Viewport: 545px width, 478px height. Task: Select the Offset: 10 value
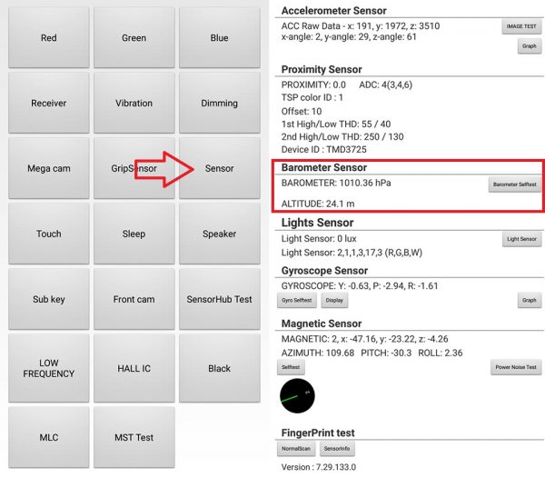302,112
